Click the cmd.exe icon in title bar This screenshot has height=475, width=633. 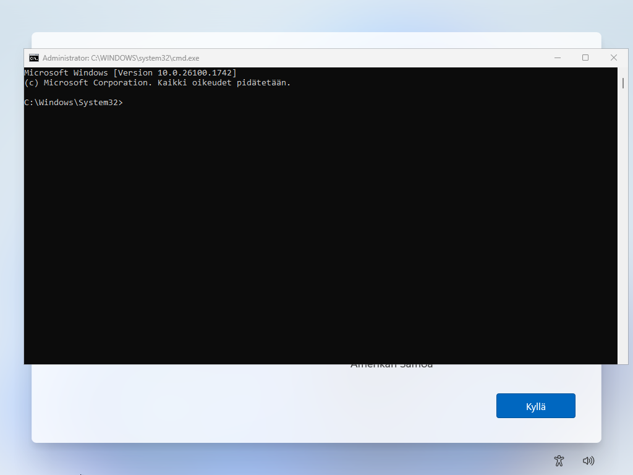tap(34, 58)
